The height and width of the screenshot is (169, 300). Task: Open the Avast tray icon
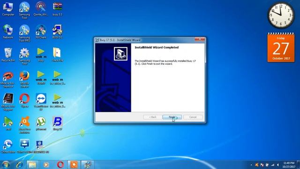point(257,165)
